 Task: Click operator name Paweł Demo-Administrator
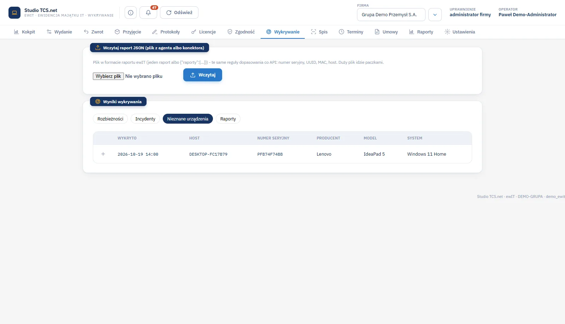(528, 15)
